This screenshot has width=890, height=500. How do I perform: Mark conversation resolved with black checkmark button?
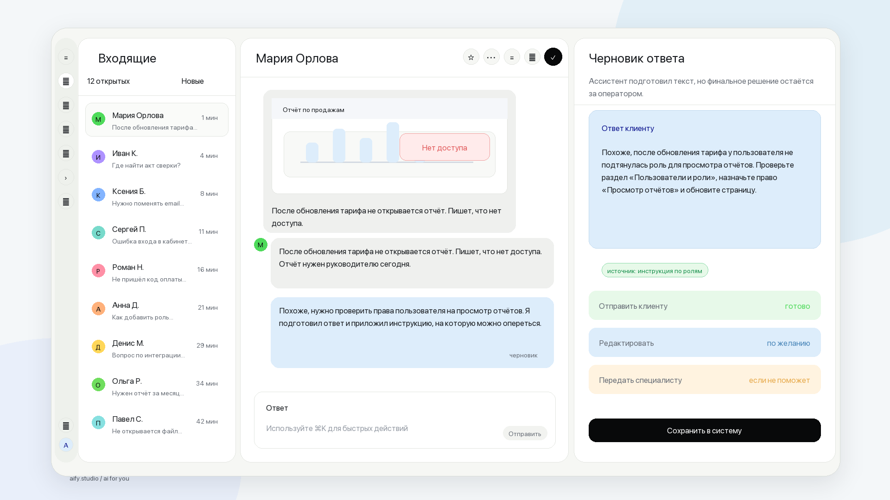tap(553, 57)
